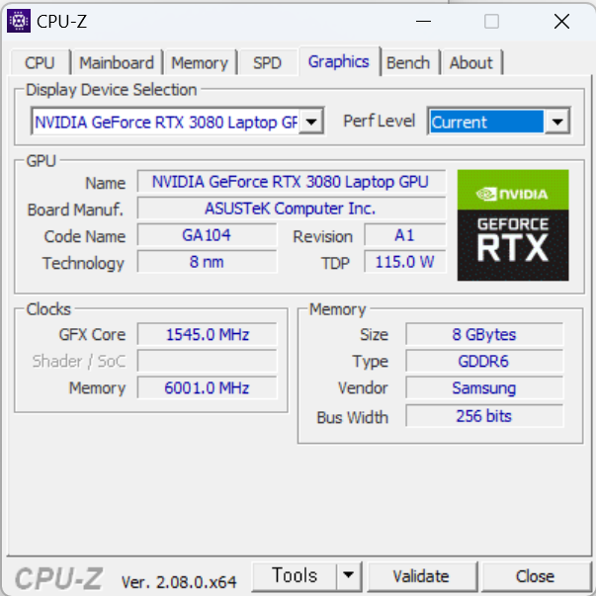Click the CPU-Z app icon in title bar
This screenshot has height=596, width=596.
point(19,22)
